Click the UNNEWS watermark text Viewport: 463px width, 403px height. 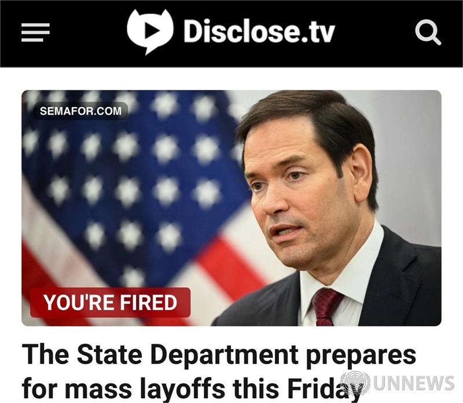[x=414, y=383]
